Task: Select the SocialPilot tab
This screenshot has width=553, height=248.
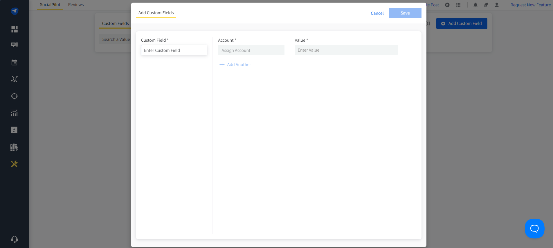Action: [50, 5]
